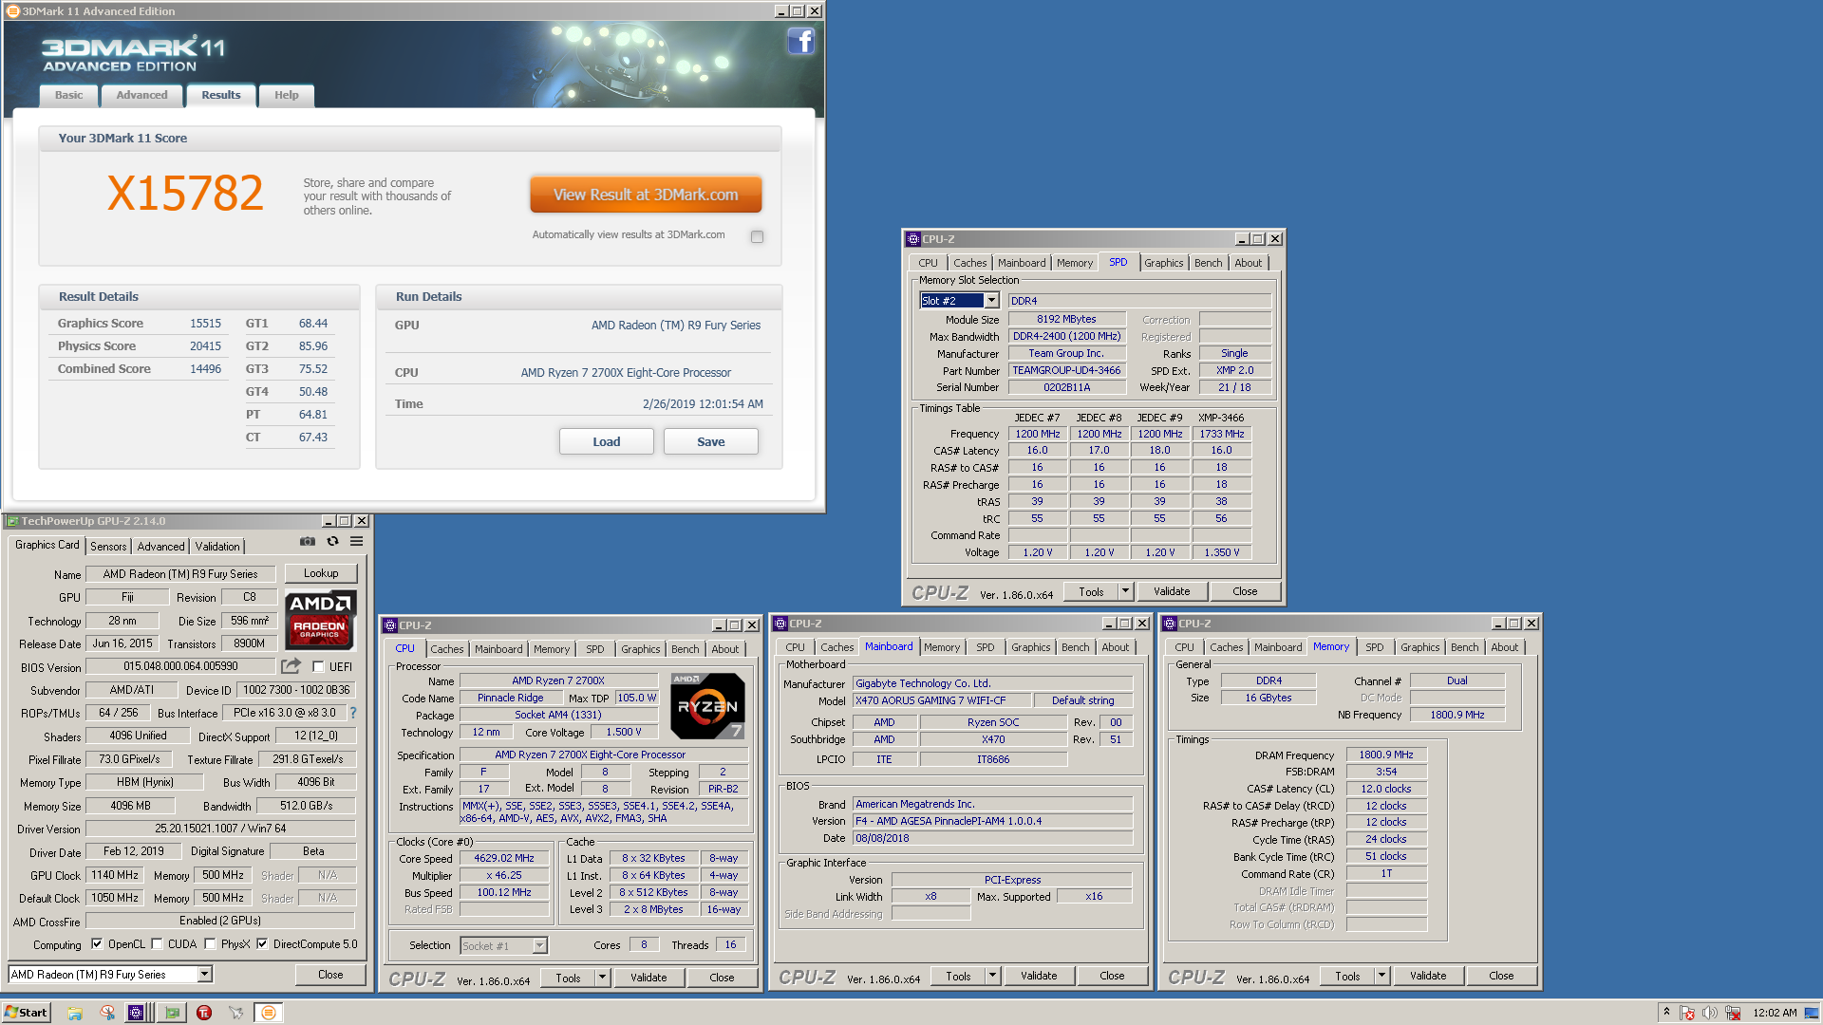The image size is (1823, 1025).
Task: Click the volume speaker tray icon
Action: 1710,1013
